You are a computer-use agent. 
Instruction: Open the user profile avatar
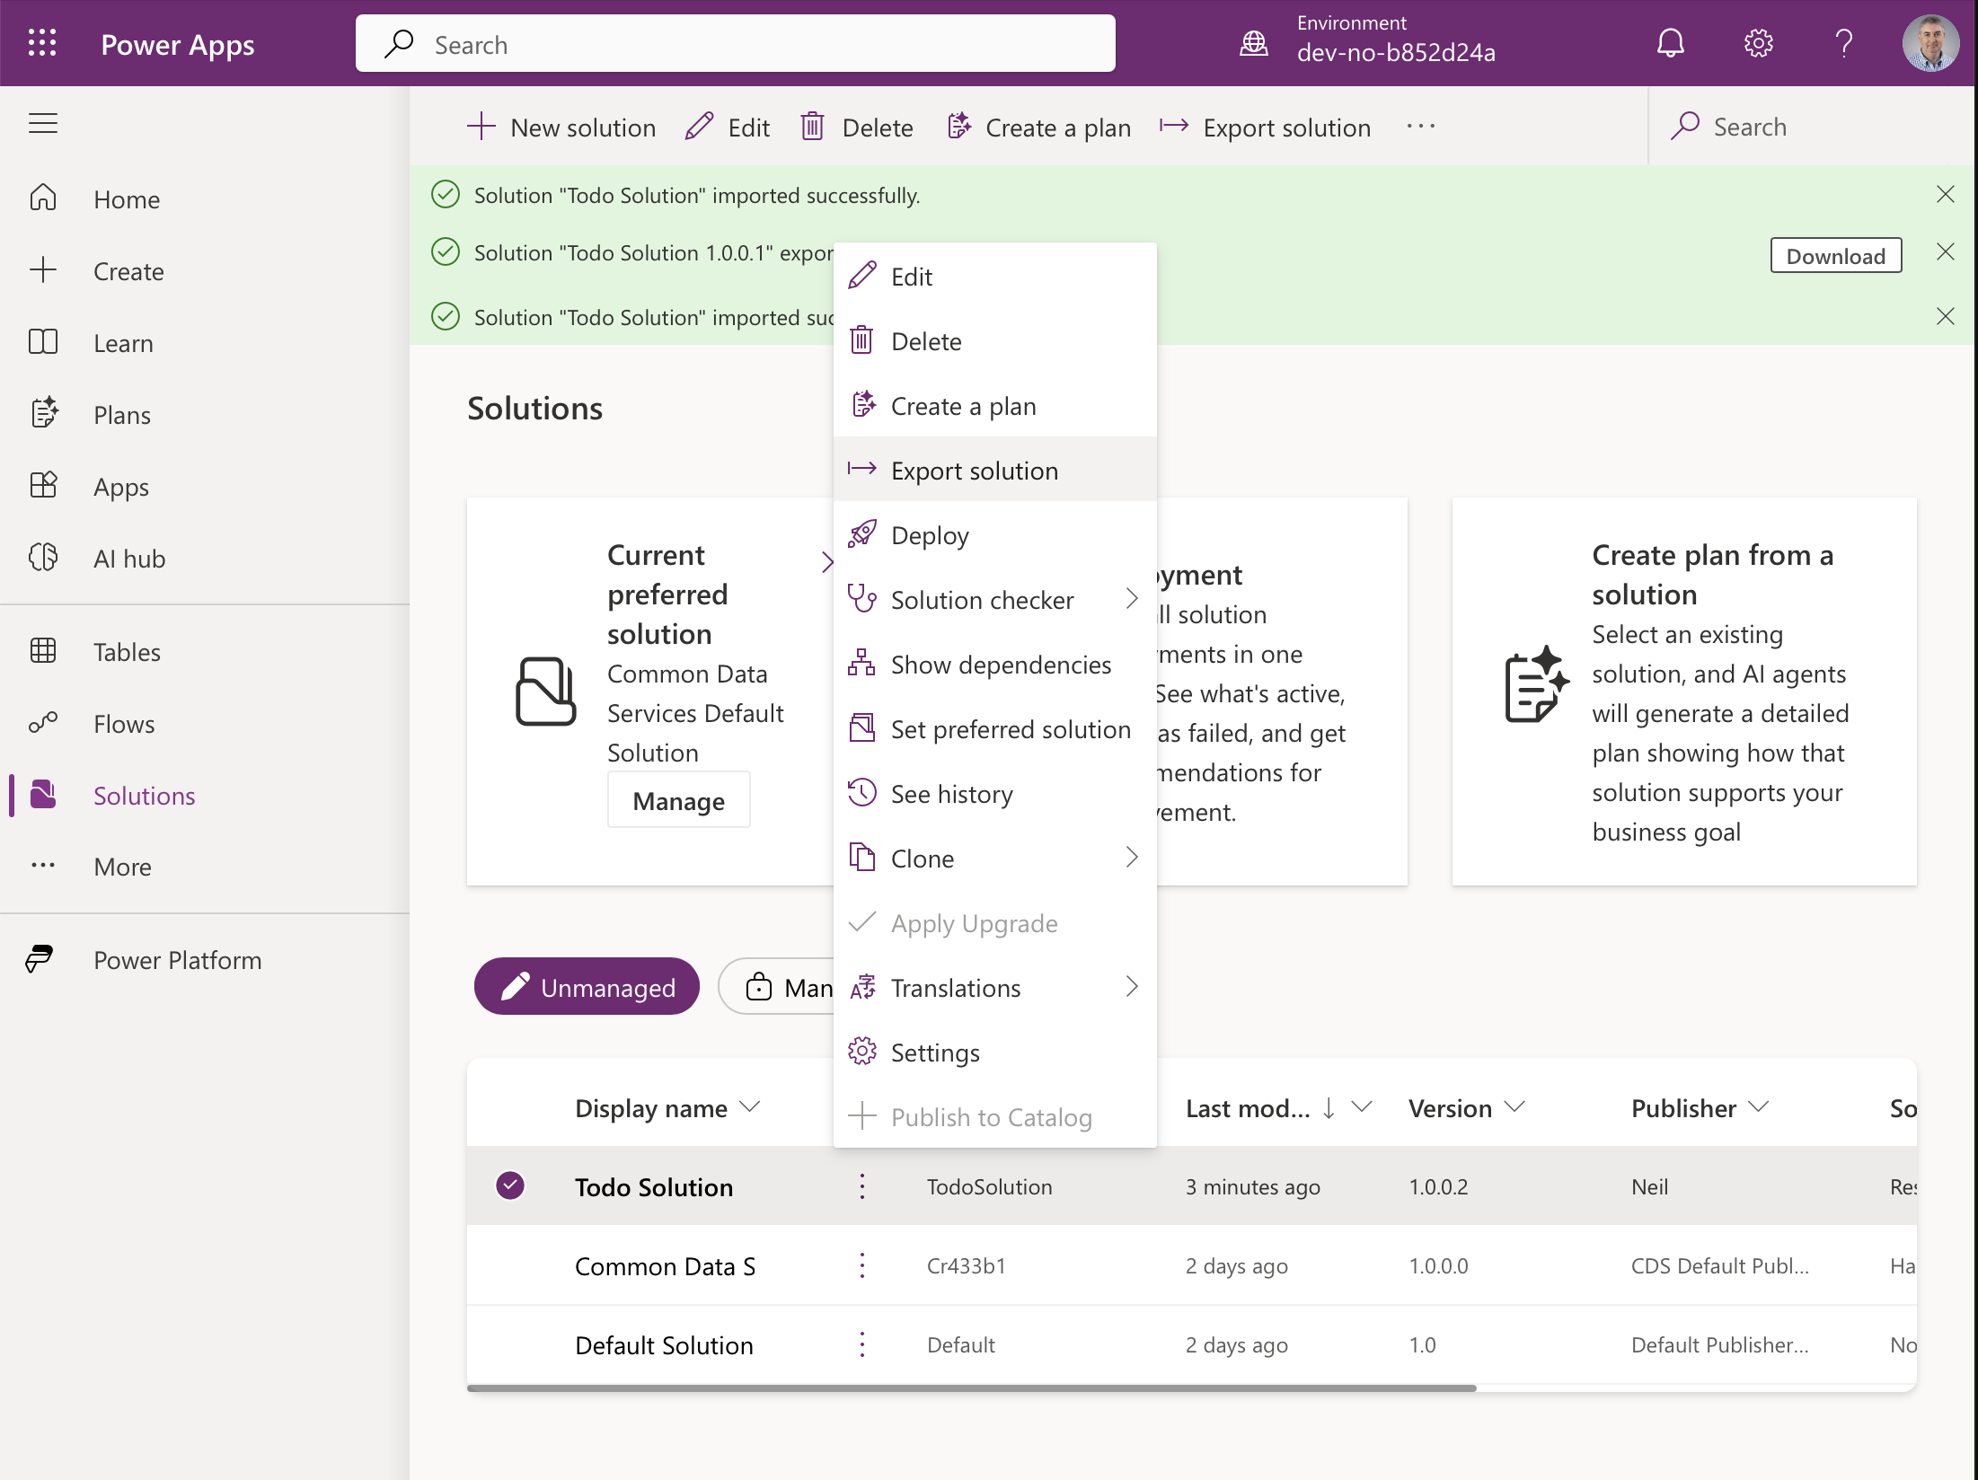(1930, 43)
